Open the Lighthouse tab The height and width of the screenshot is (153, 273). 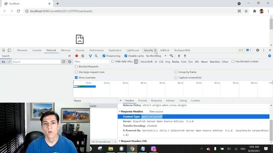click(133, 50)
